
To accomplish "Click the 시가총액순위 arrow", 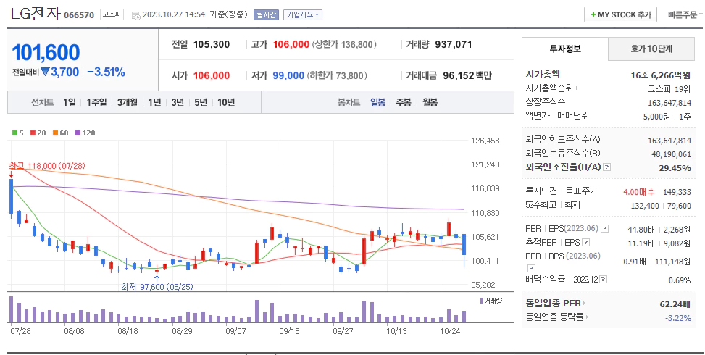I will pyautogui.click(x=577, y=88).
